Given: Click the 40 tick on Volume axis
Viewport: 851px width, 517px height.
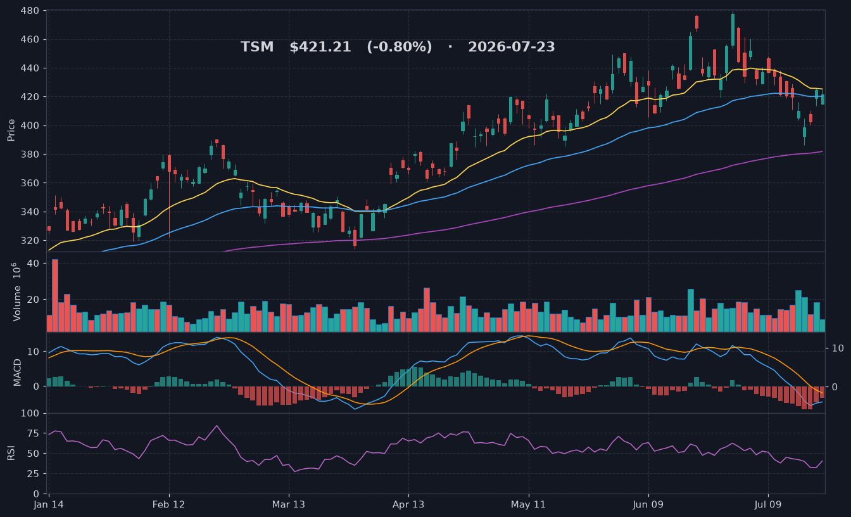Looking at the screenshot, I should [x=34, y=263].
